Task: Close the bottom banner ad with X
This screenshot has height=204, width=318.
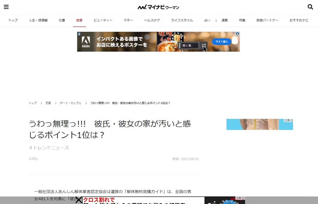Action: (79, 200)
